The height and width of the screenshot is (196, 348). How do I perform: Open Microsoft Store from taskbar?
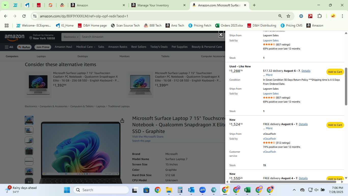point(146,190)
